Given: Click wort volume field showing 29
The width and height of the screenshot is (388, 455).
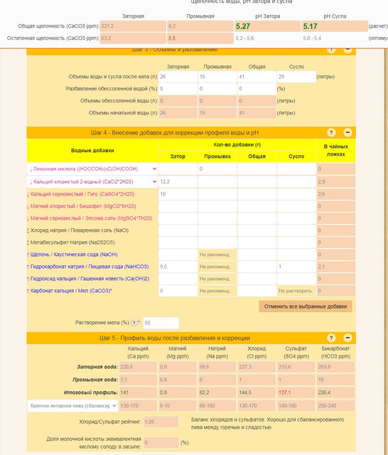Looking at the screenshot, I should (x=296, y=77).
